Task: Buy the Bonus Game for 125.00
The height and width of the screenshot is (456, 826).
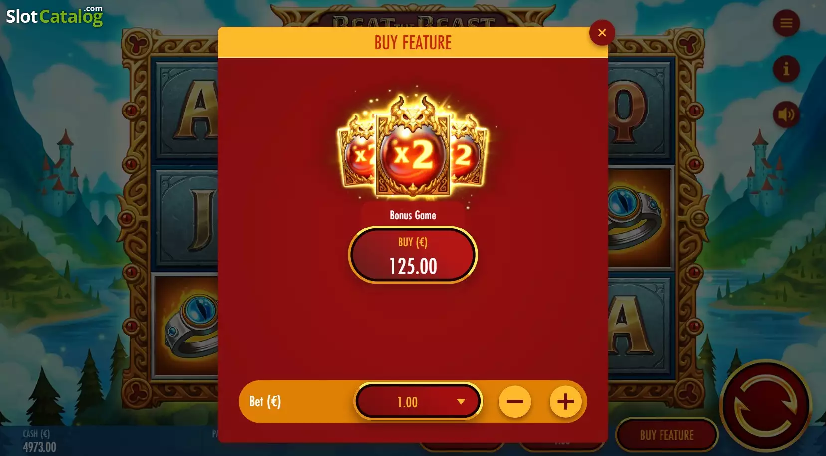Action: pos(413,255)
